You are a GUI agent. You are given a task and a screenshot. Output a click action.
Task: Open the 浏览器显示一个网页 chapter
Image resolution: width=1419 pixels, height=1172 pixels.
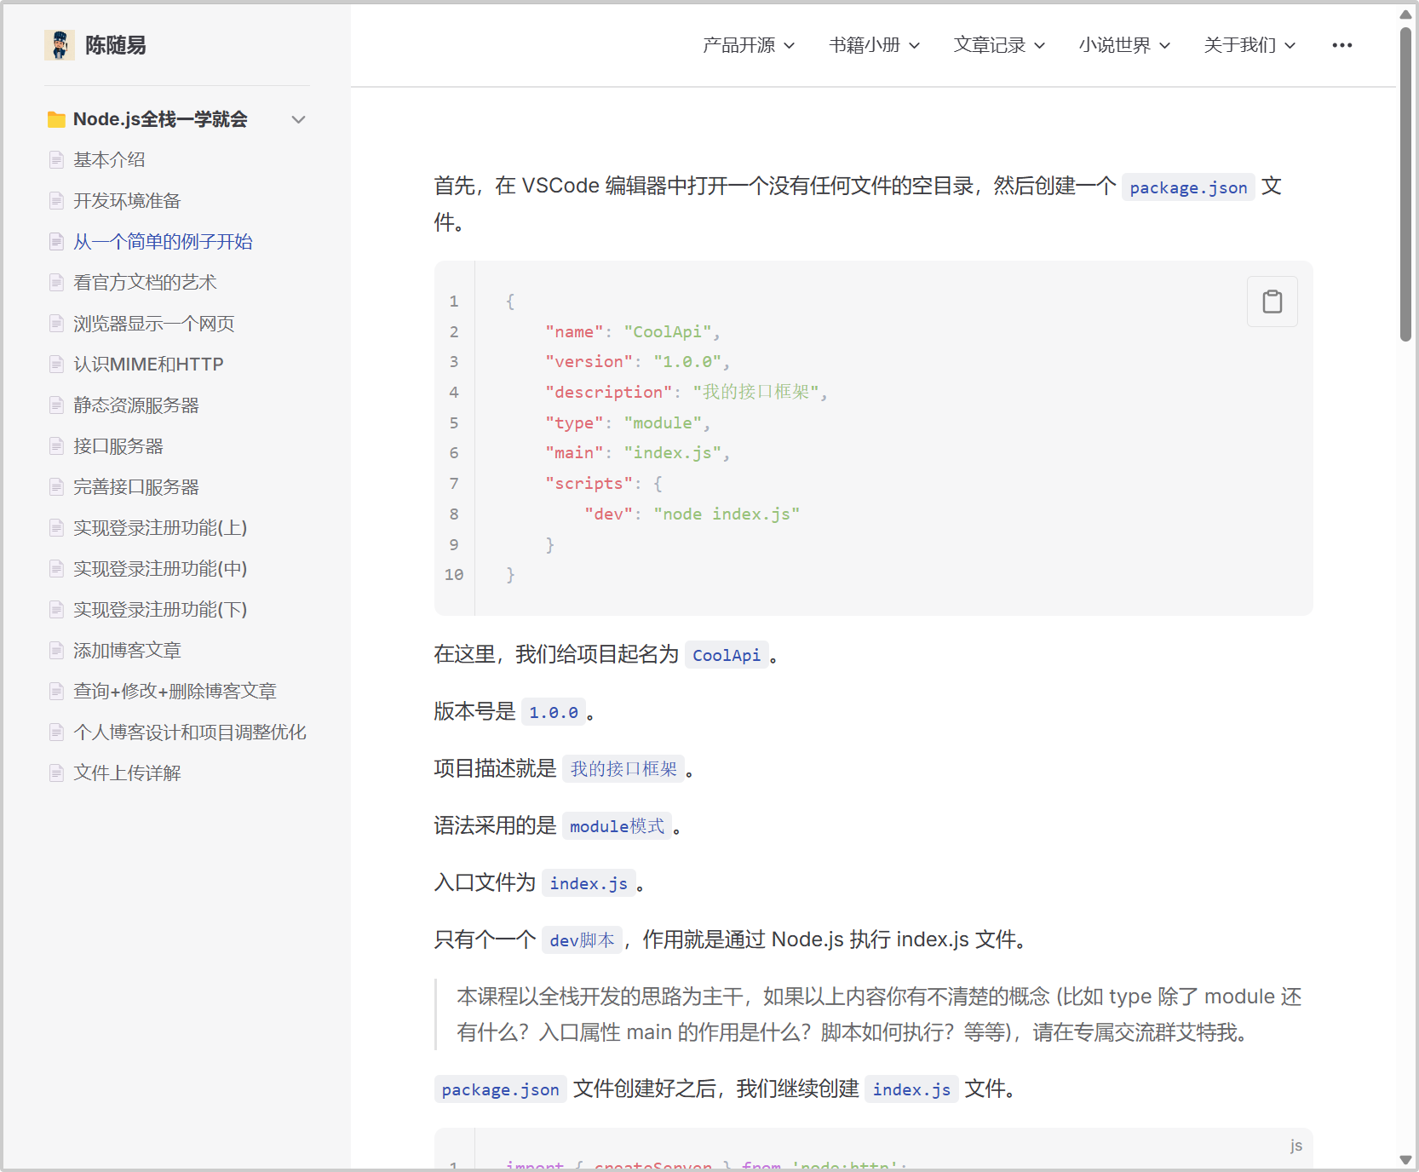(x=154, y=324)
